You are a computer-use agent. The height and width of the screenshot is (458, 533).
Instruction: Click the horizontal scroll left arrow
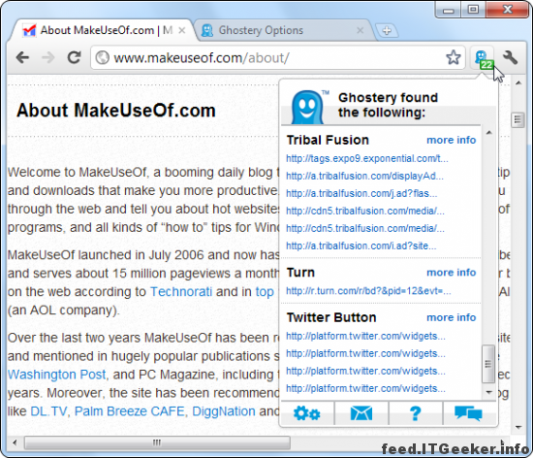tap(15, 442)
